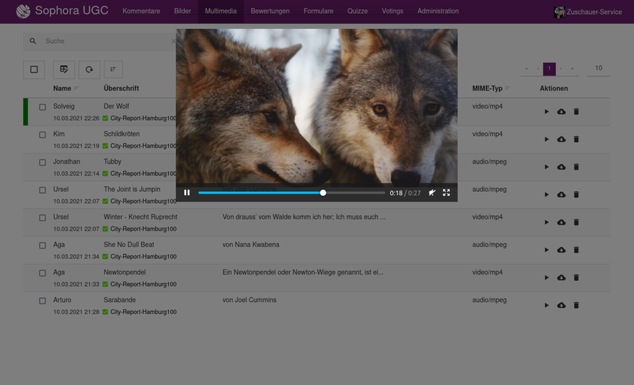Open the Quizze menu
Screen dimensions: 634x385
357,11
